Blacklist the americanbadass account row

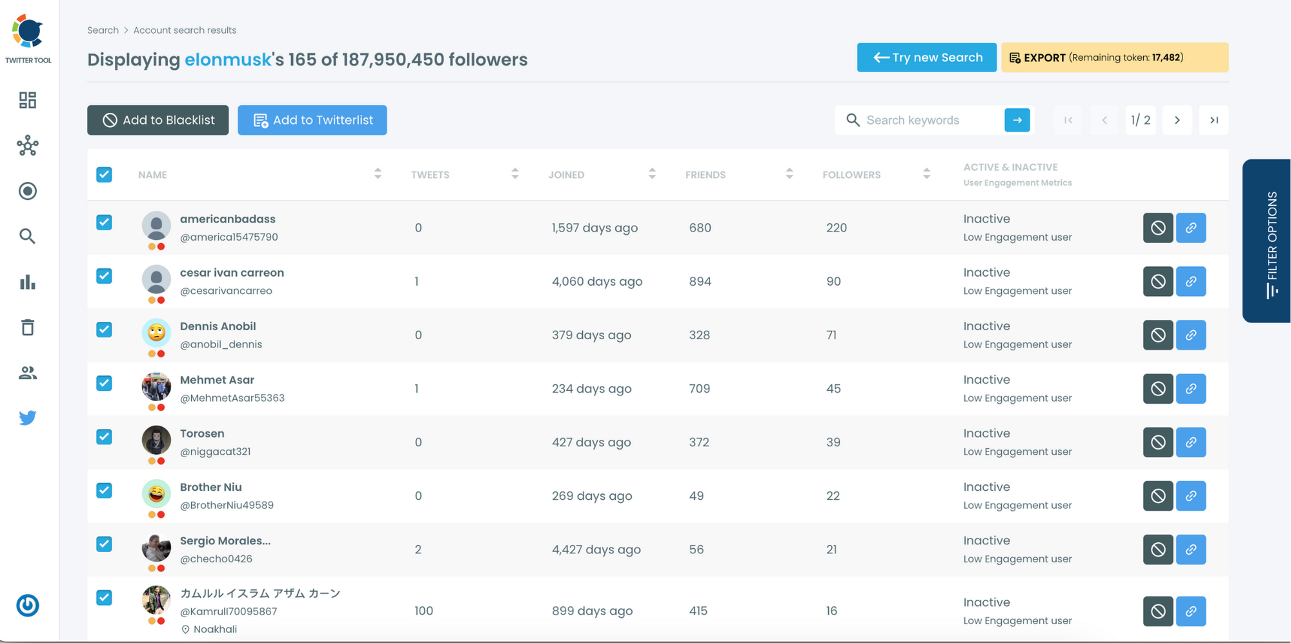coord(1157,228)
